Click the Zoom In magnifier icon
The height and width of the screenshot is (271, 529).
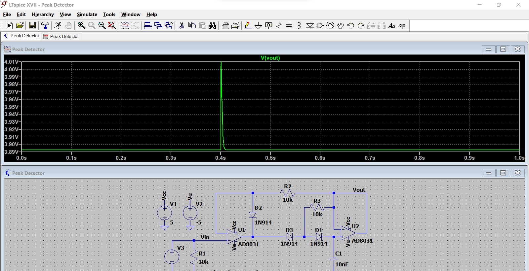[81, 25]
